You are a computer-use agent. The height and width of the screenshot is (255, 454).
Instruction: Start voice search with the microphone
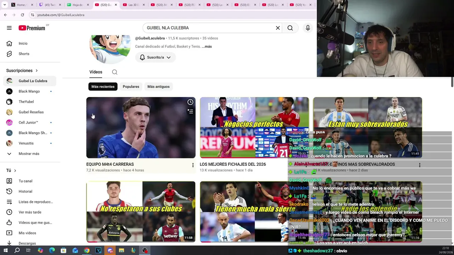(x=308, y=28)
